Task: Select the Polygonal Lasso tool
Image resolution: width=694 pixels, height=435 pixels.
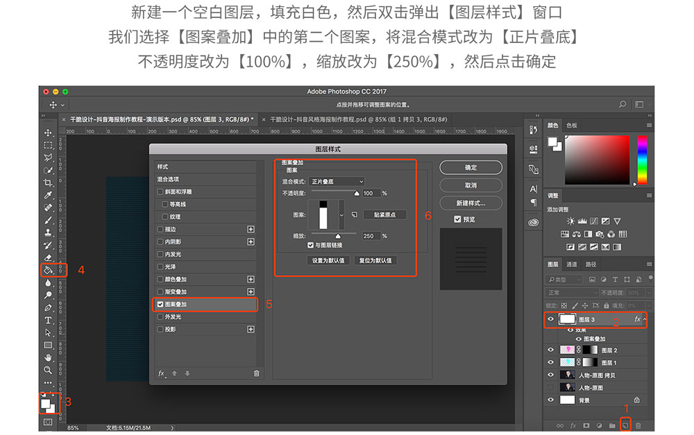Action: click(x=48, y=157)
